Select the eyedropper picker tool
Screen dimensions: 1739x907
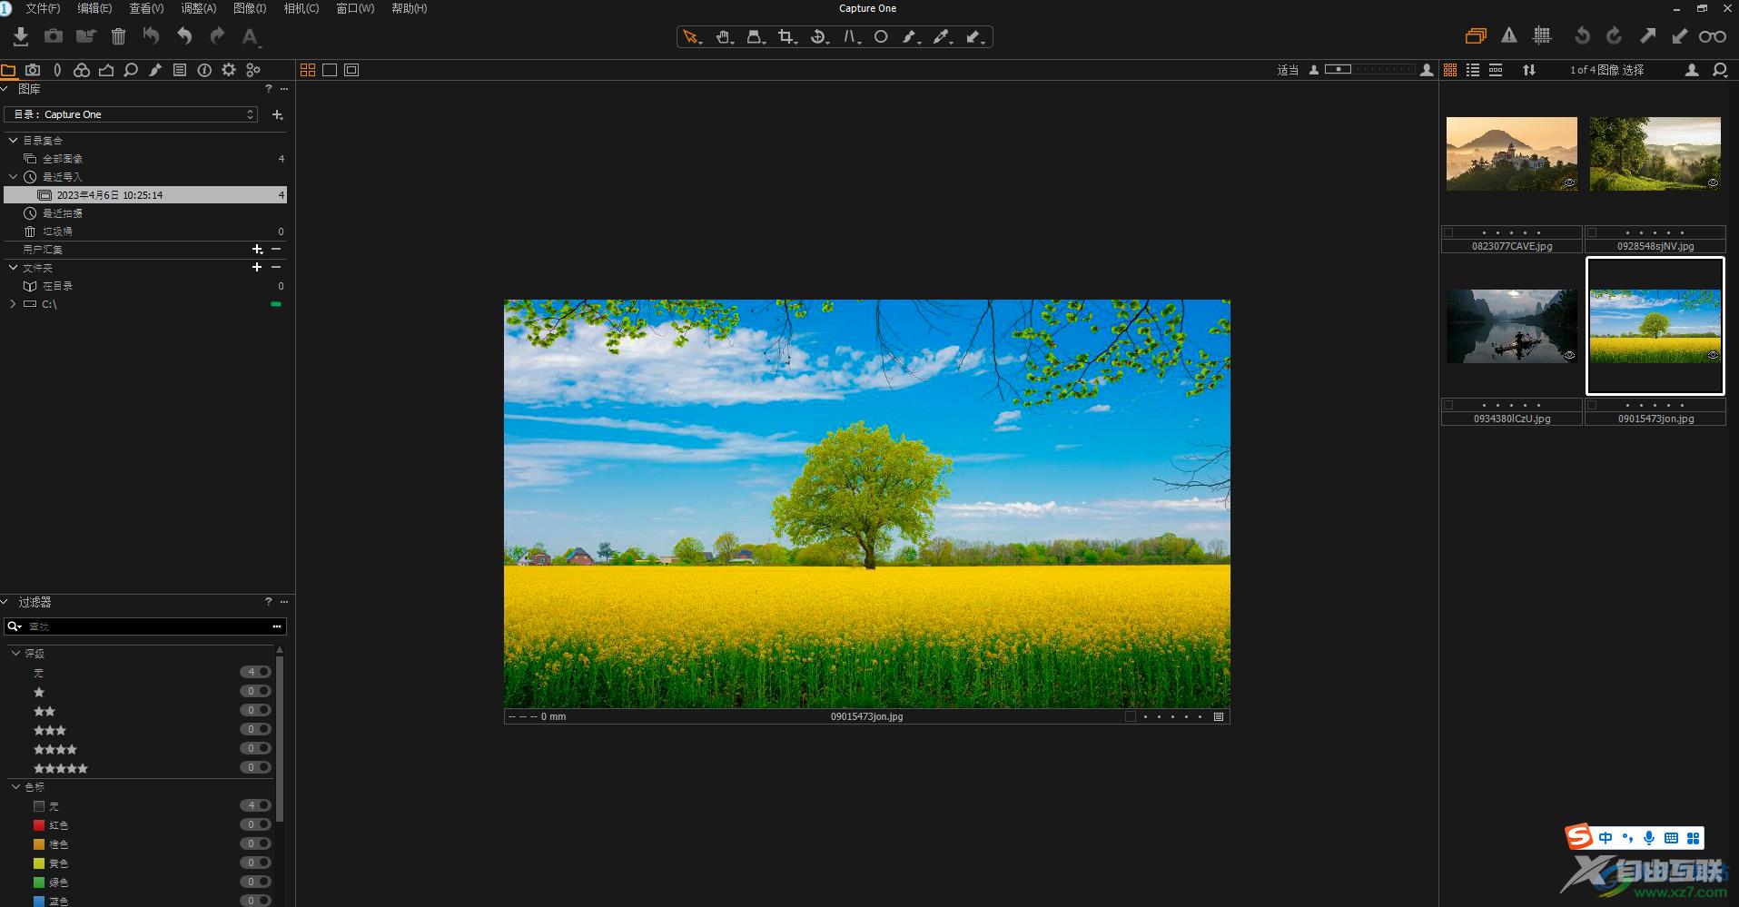(942, 37)
